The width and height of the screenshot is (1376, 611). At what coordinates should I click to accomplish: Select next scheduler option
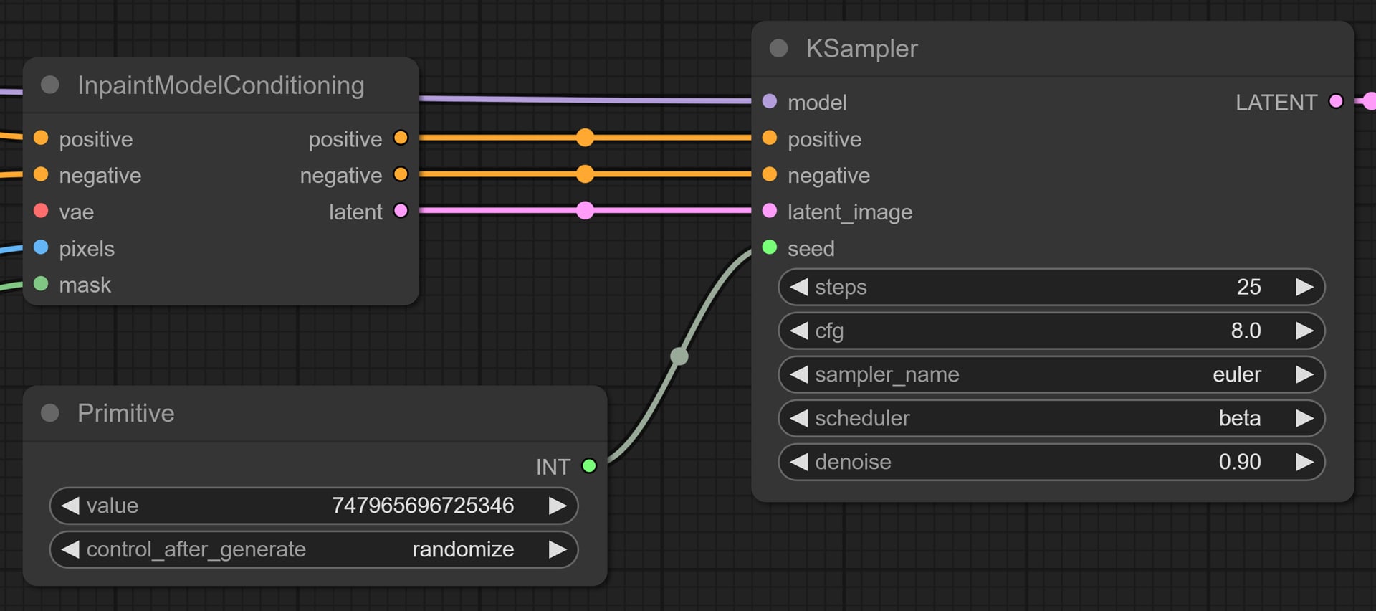(1304, 418)
